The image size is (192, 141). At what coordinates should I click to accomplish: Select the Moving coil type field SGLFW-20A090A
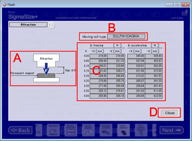pos(126,36)
